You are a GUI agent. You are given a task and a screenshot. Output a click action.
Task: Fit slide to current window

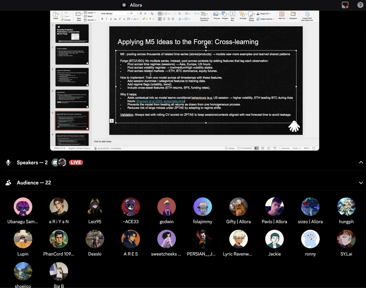(x=314, y=148)
